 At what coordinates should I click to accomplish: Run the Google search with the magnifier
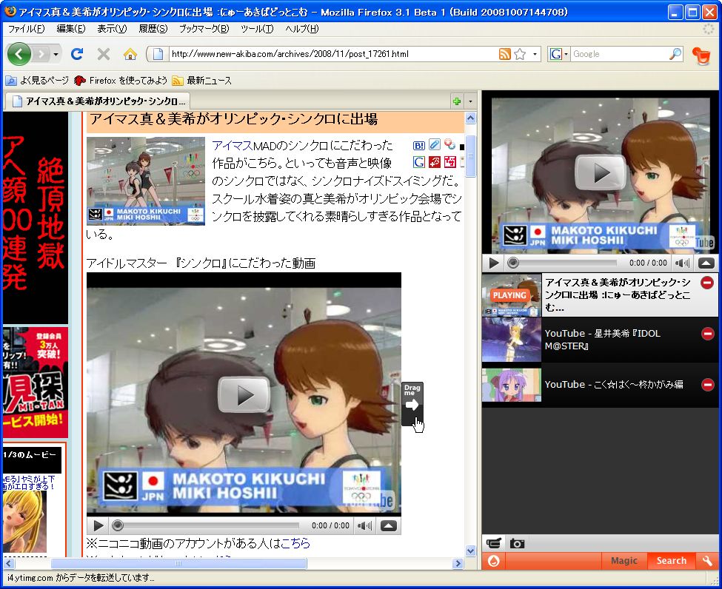(675, 54)
